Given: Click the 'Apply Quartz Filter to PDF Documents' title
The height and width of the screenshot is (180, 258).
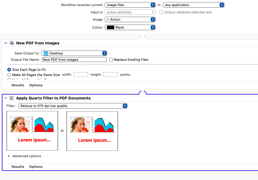Looking at the screenshot, I should [53, 98].
